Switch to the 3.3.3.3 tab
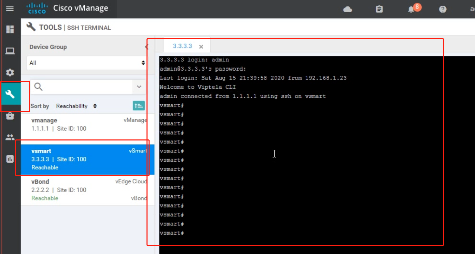This screenshot has width=475, height=254. tap(182, 46)
